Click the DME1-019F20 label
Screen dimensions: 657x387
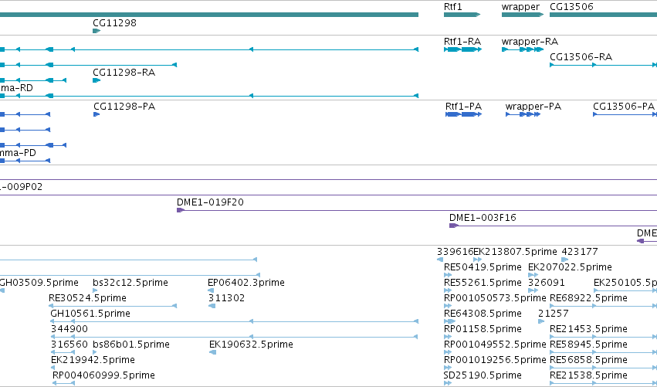tap(210, 202)
